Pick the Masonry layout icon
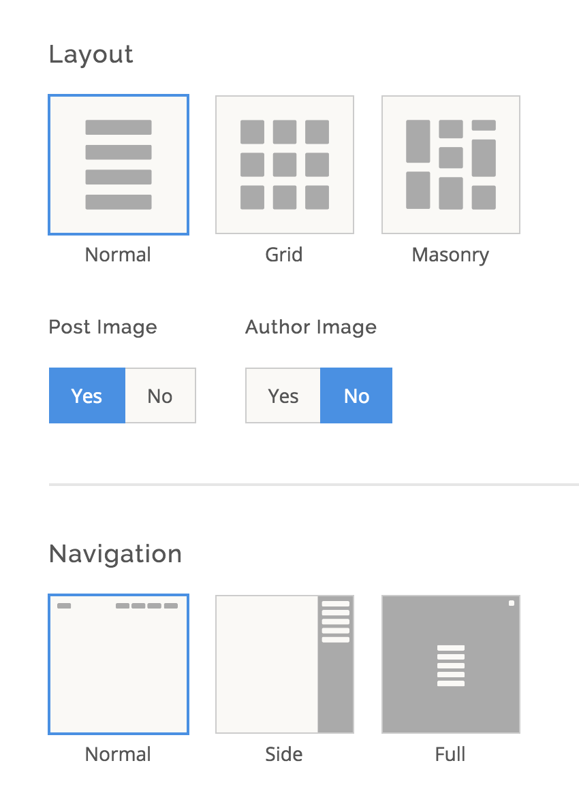Image resolution: width=579 pixels, height=810 pixels. point(451,165)
